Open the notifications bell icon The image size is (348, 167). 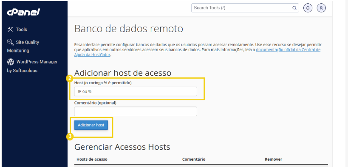[308, 8]
